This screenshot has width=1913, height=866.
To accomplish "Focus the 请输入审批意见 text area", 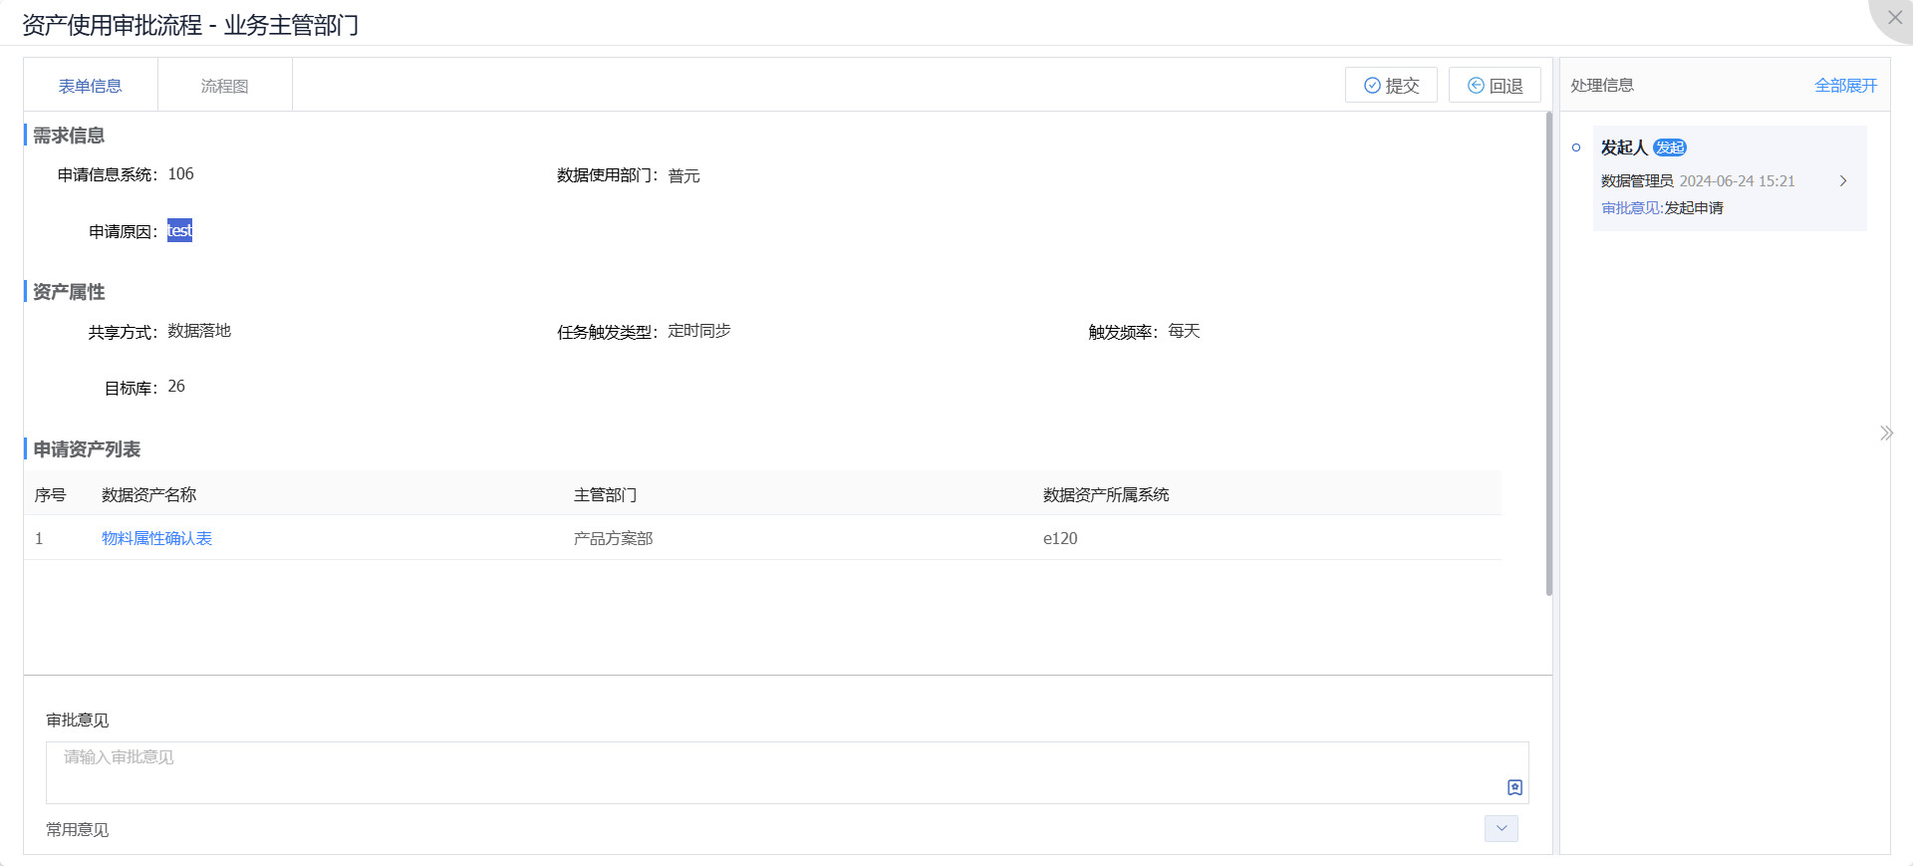I will [777, 771].
